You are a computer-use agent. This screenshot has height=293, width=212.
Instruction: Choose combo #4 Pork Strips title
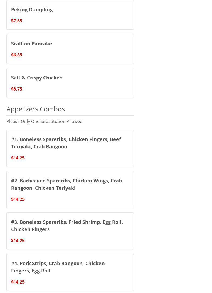click(x=58, y=267)
